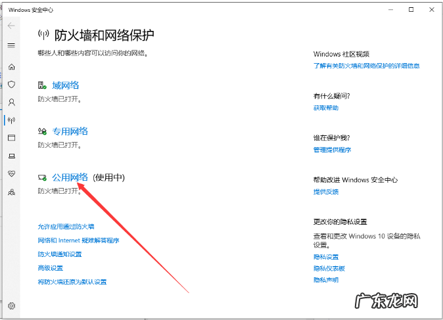
Task: Close the Windows 安全中心 window
Action: point(432,10)
